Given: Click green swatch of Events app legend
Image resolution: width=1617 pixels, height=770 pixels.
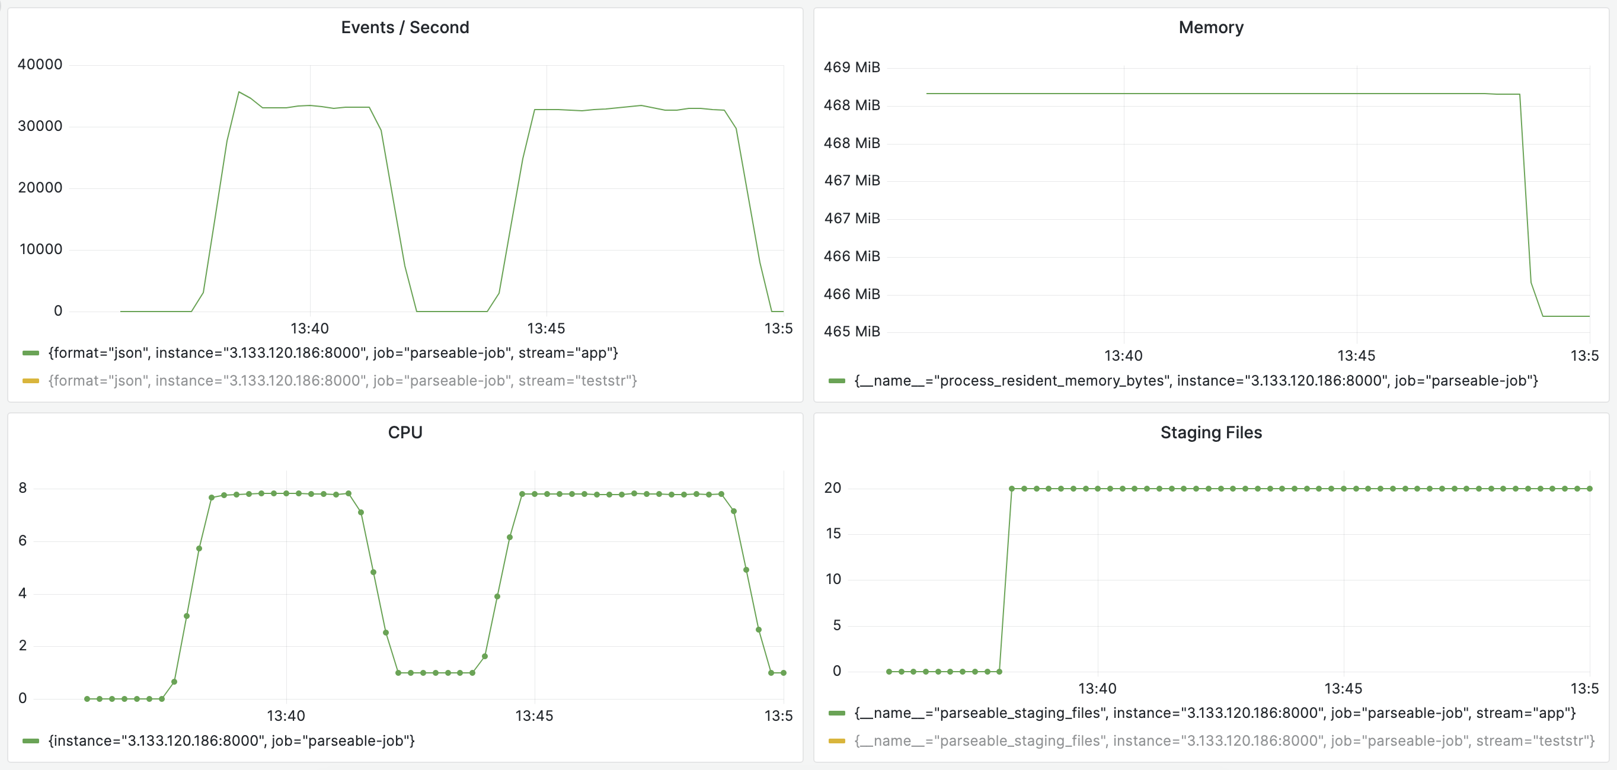Looking at the screenshot, I should 31,353.
